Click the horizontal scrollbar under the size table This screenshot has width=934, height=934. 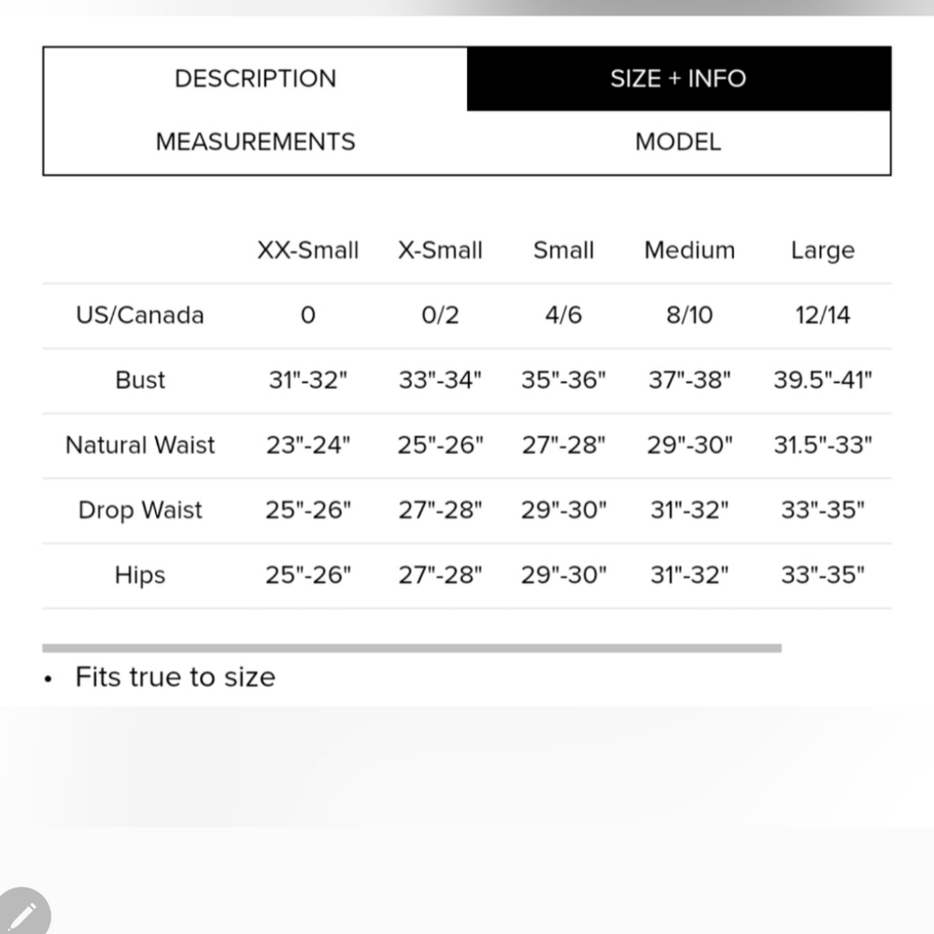[x=411, y=647]
